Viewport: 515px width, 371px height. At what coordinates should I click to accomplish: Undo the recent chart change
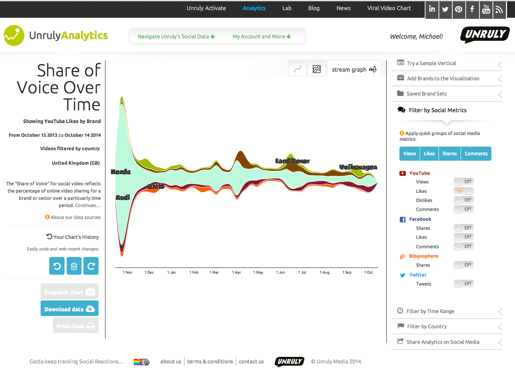[57, 266]
